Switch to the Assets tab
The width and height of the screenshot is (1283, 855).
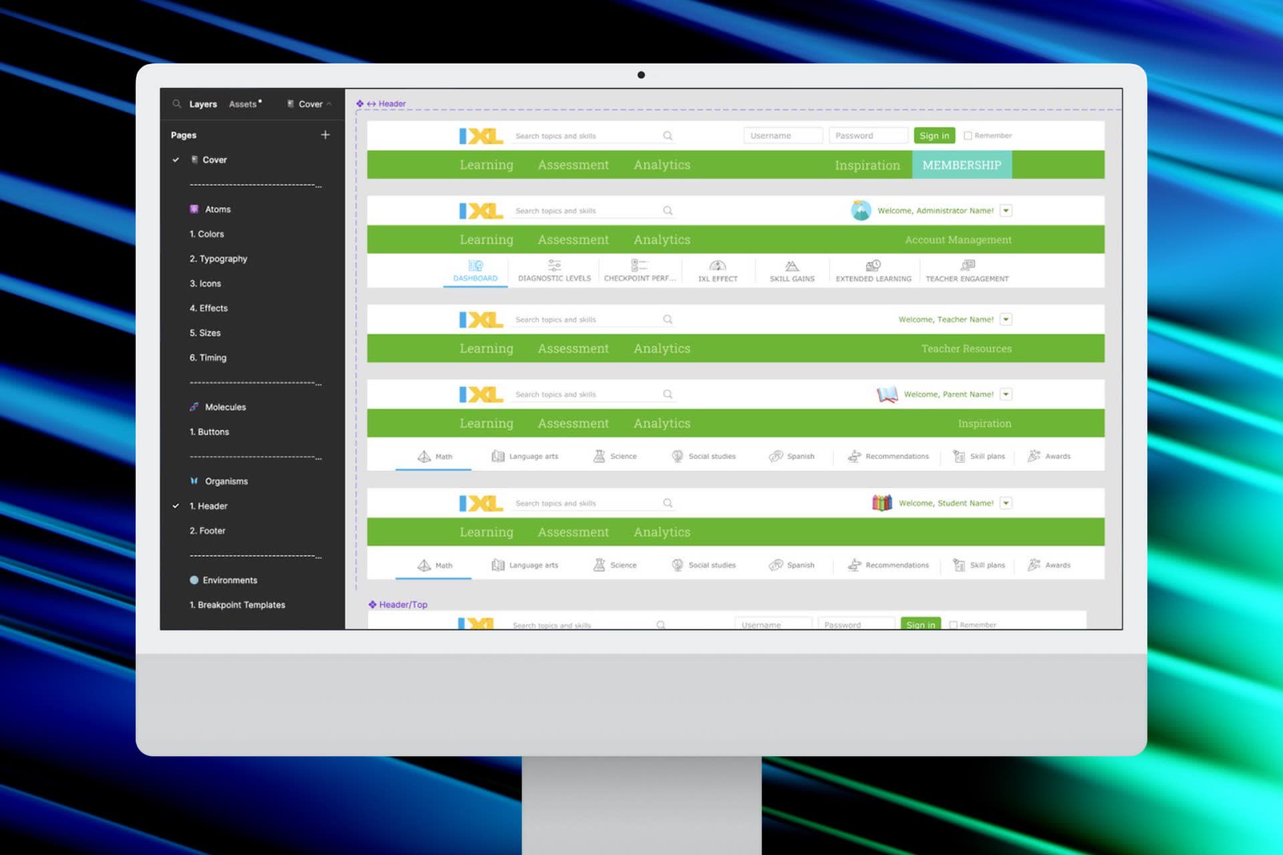pyautogui.click(x=243, y=104)
